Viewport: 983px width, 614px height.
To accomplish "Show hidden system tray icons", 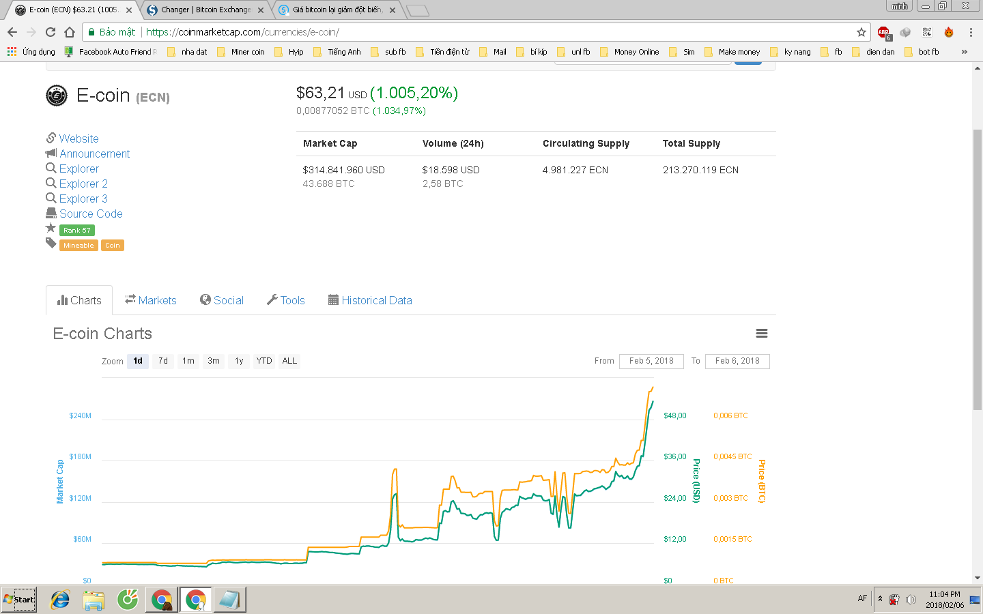I will (x=880, y=599).
